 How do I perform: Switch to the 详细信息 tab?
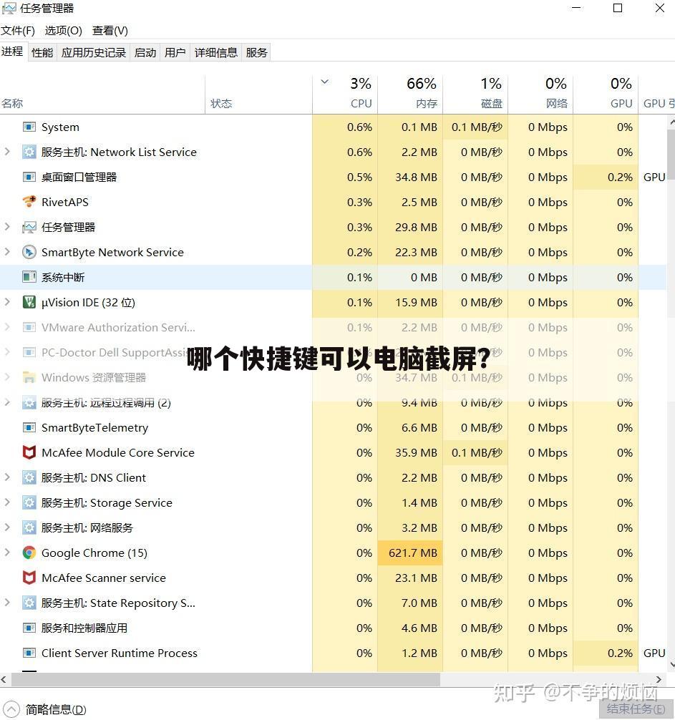[216, 52]
